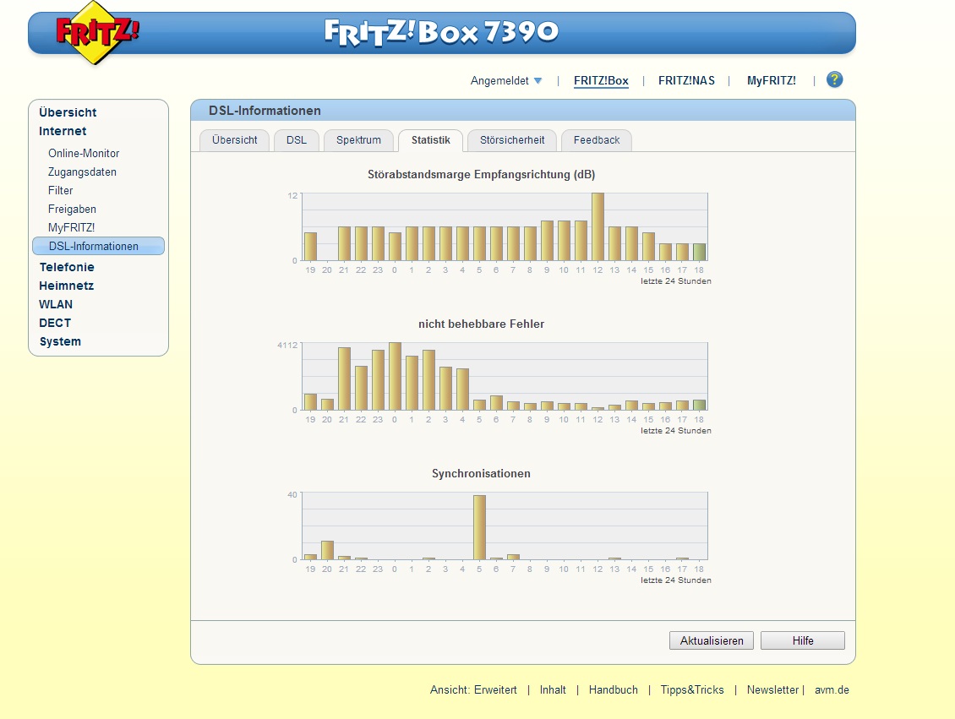Open the Filter sidebar entry
The image size is (955, 719).
click(x=60, y=191)
